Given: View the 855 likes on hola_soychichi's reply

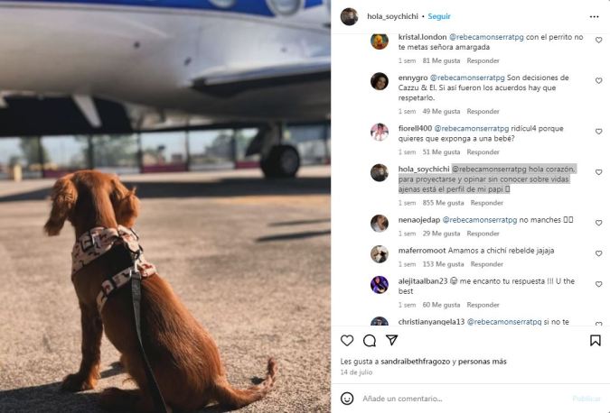Looking at the screenshot, I should [x=442, y=203].
